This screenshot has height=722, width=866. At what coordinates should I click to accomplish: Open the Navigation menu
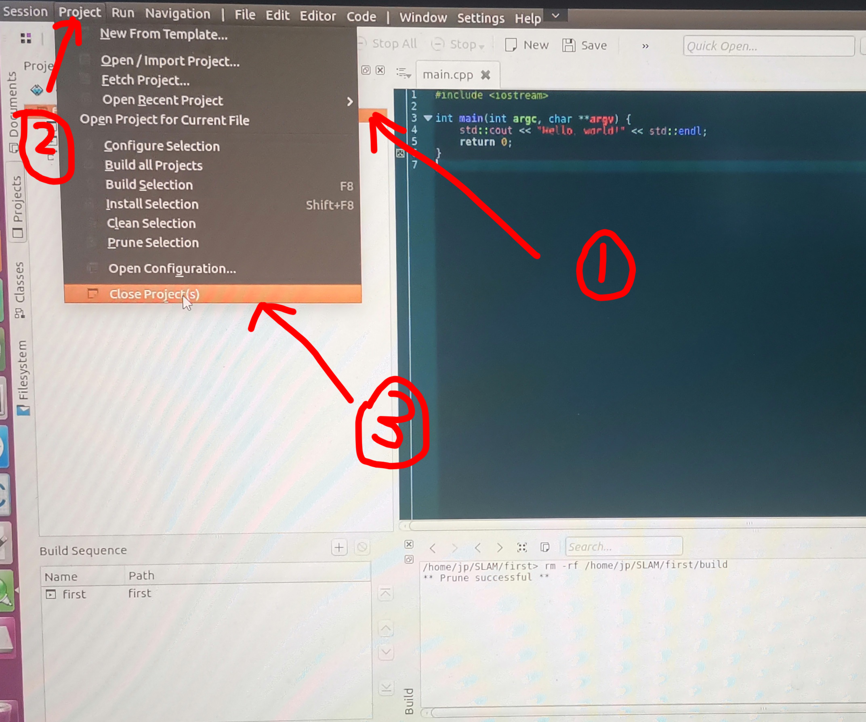pyautogui.click(x=177, y=14)
